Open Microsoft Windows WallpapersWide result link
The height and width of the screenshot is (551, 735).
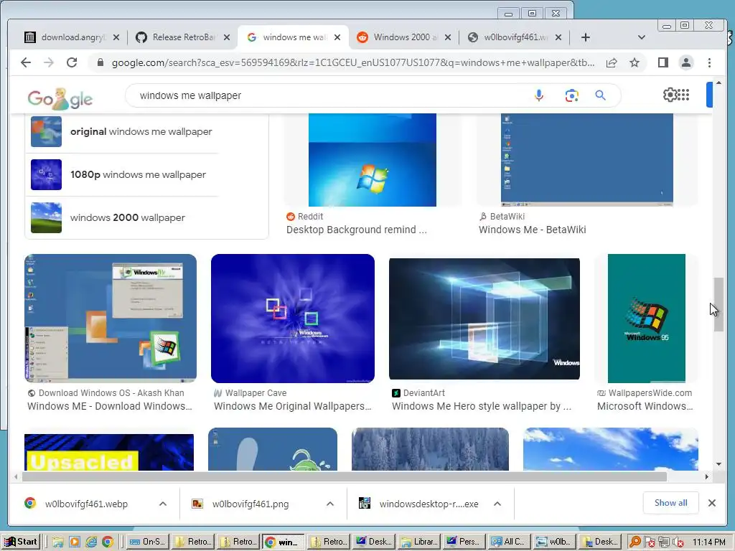[645, 406]
